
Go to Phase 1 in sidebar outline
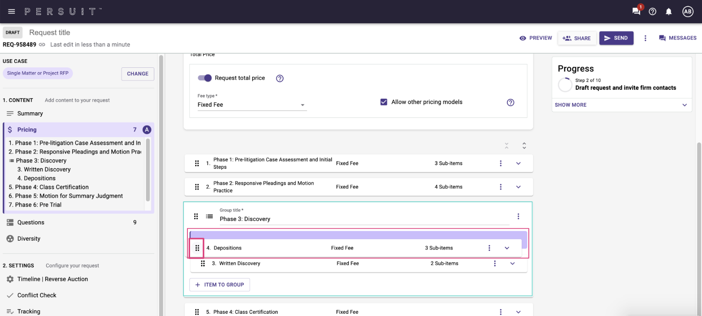(x=75, y=143)
